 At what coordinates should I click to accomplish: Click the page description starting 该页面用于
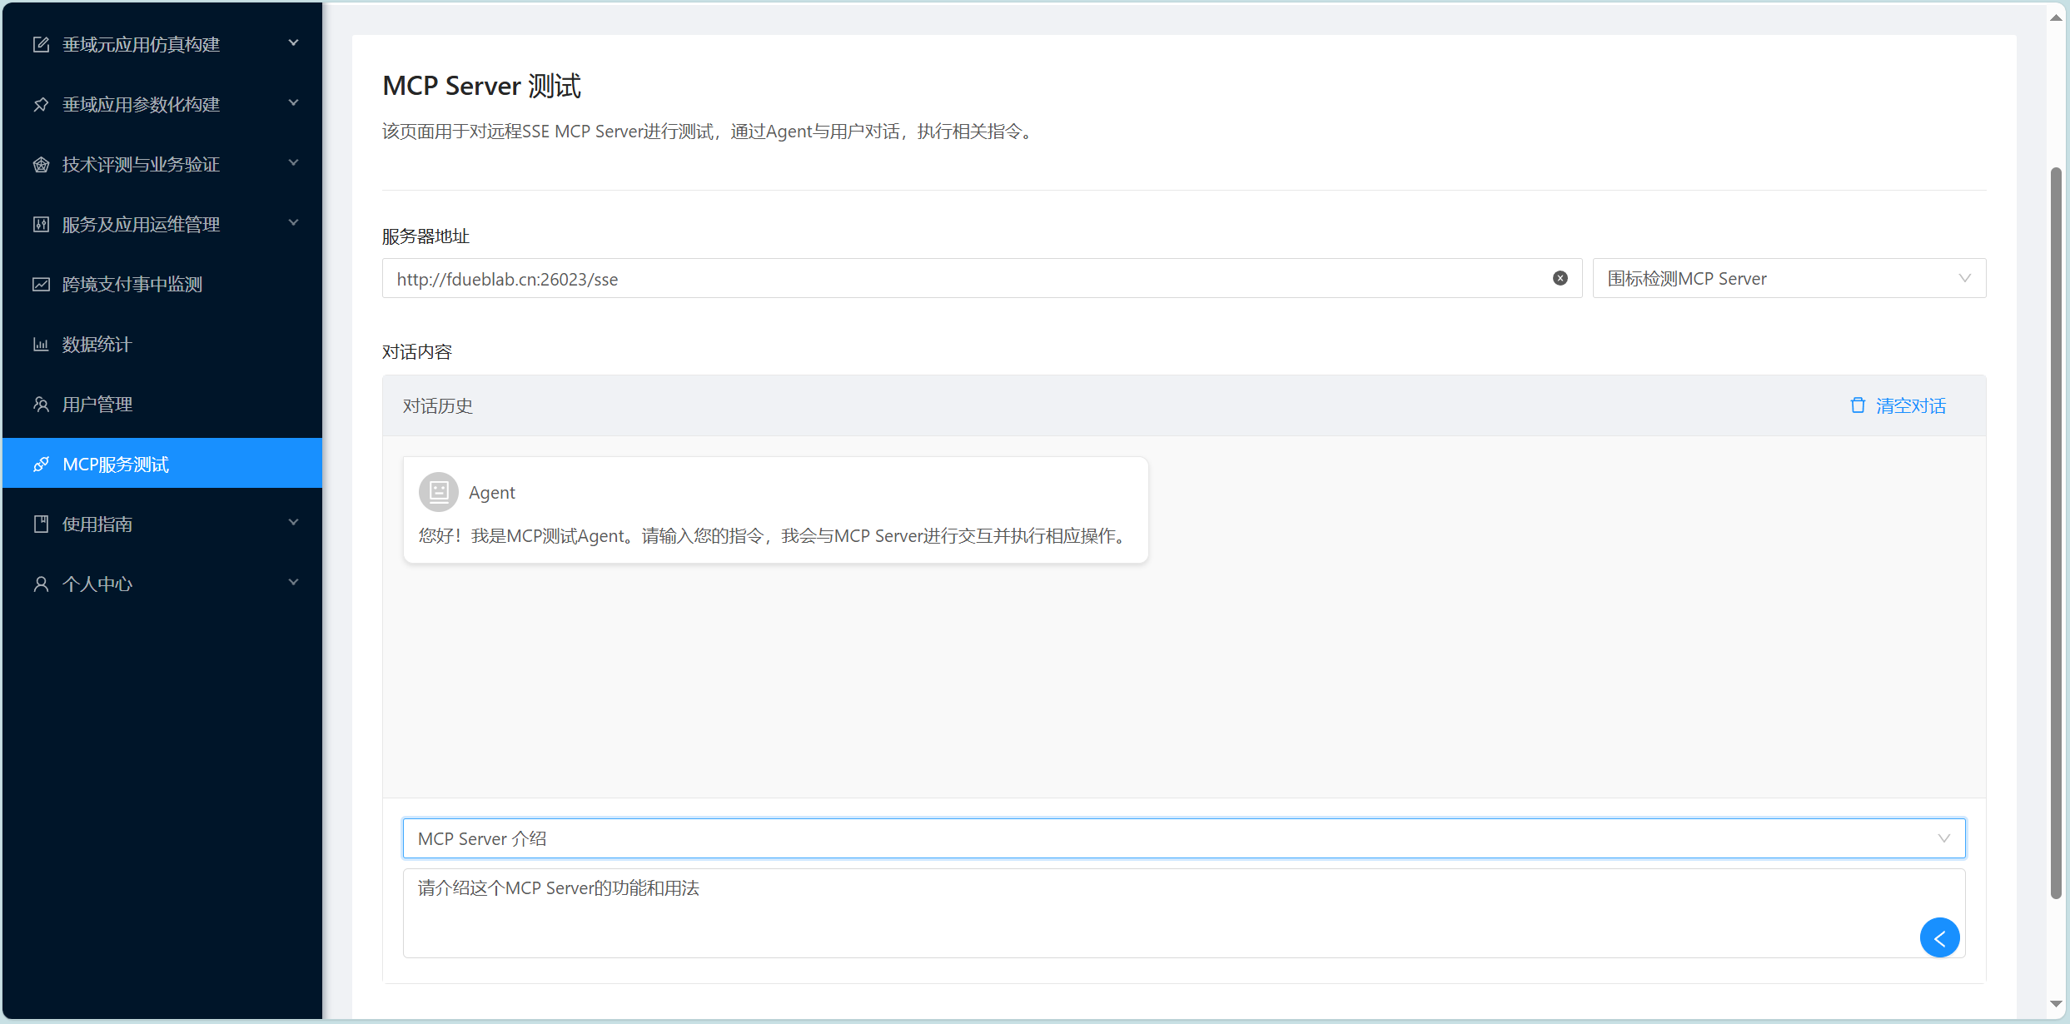(710, 131)
